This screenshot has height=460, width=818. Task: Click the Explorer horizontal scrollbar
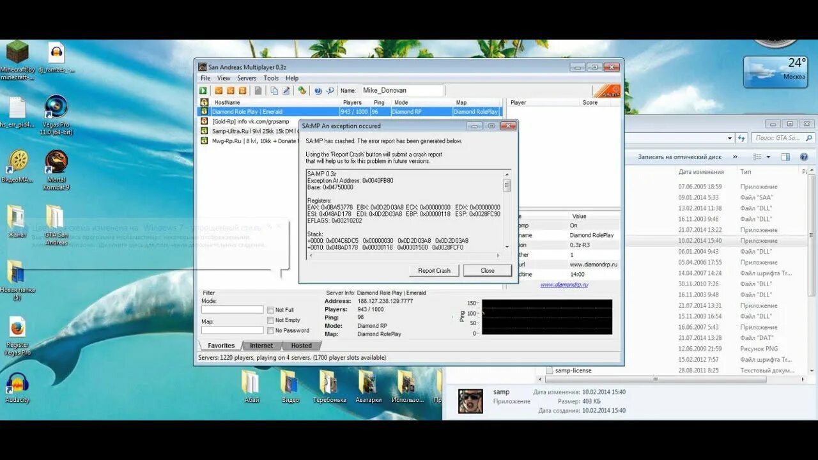click(655, 379)
